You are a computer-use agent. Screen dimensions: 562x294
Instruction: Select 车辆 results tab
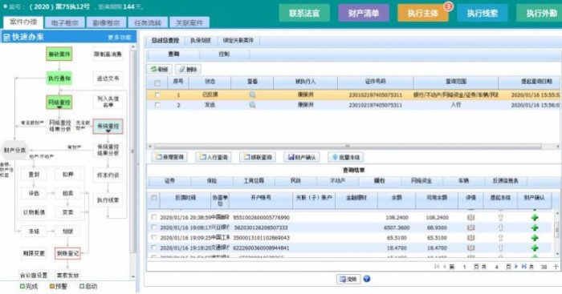pyautogui.click(x=463, y=180)
